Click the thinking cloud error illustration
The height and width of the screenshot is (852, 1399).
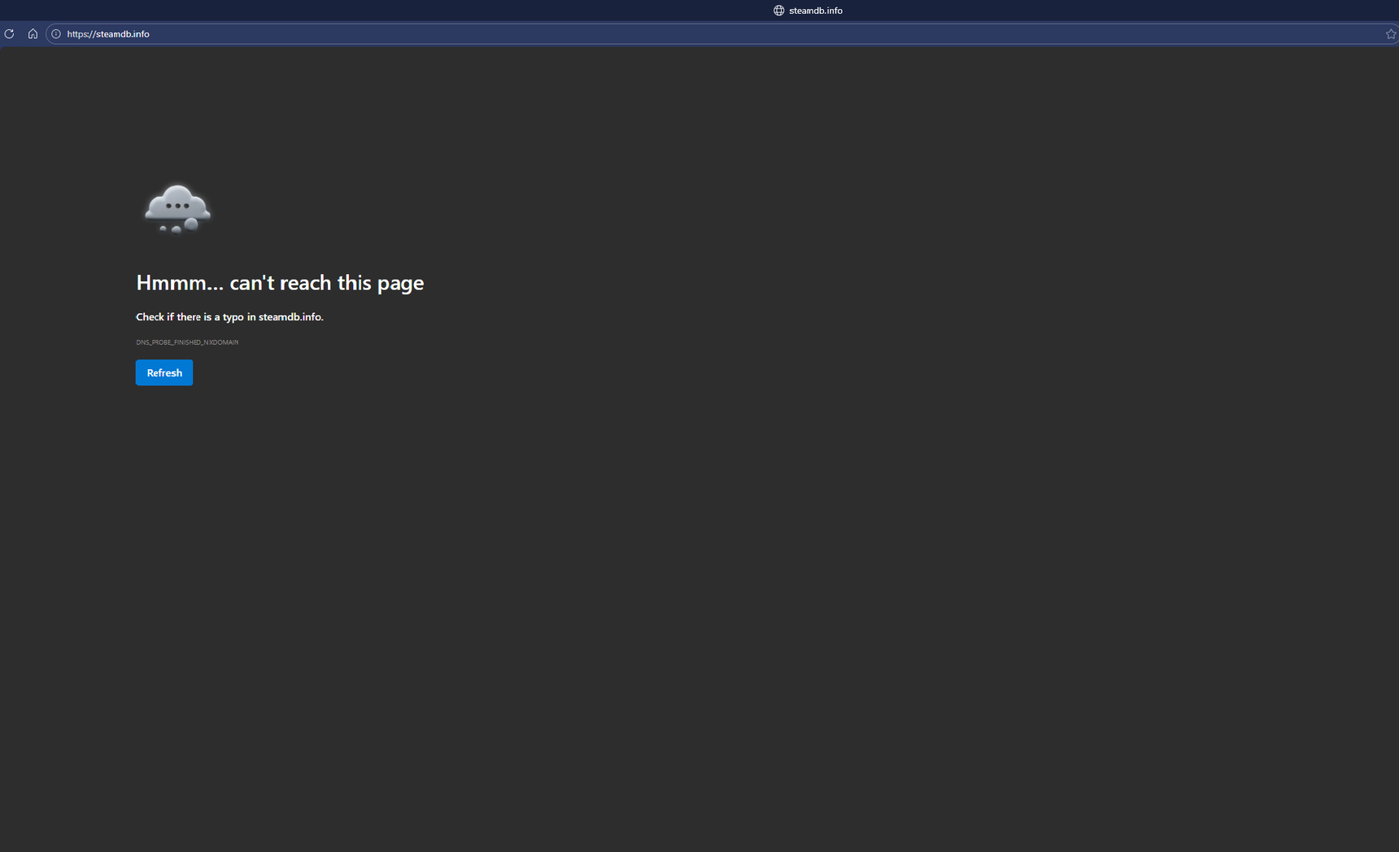click(x=177, y=209)
